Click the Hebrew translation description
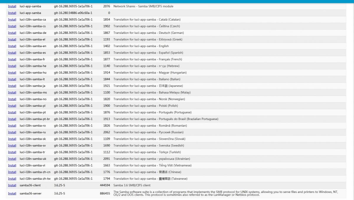Image resolution: width=354 pixels, height=200 pixels. [146, 66]
